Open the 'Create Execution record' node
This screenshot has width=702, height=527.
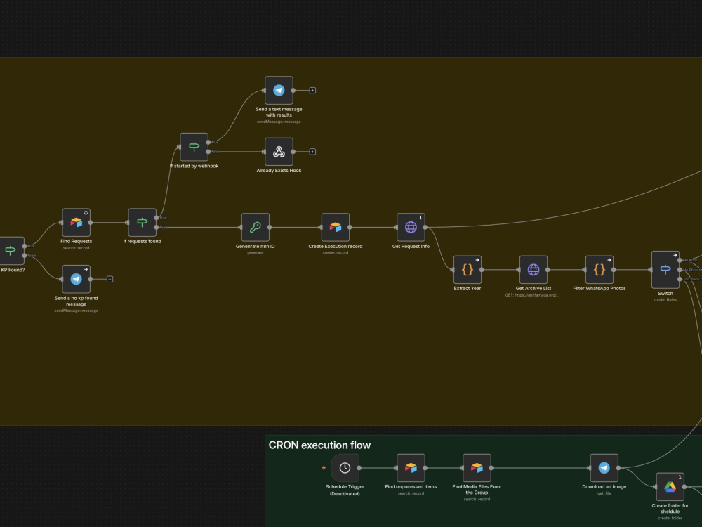pyautogui.click(x=336, y=227)
